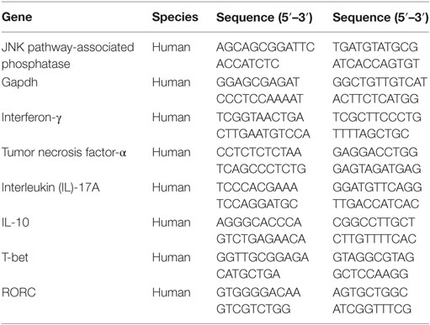Click the Interferon-γ row label
Screen dimensions: 430x325
point(31,118)
